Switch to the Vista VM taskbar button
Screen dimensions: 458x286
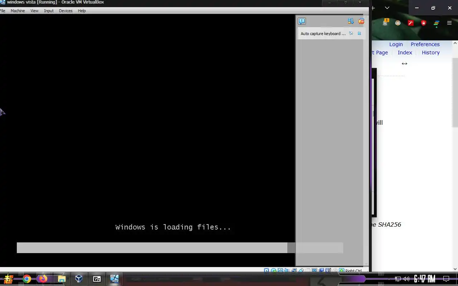(x=114, y=278)
